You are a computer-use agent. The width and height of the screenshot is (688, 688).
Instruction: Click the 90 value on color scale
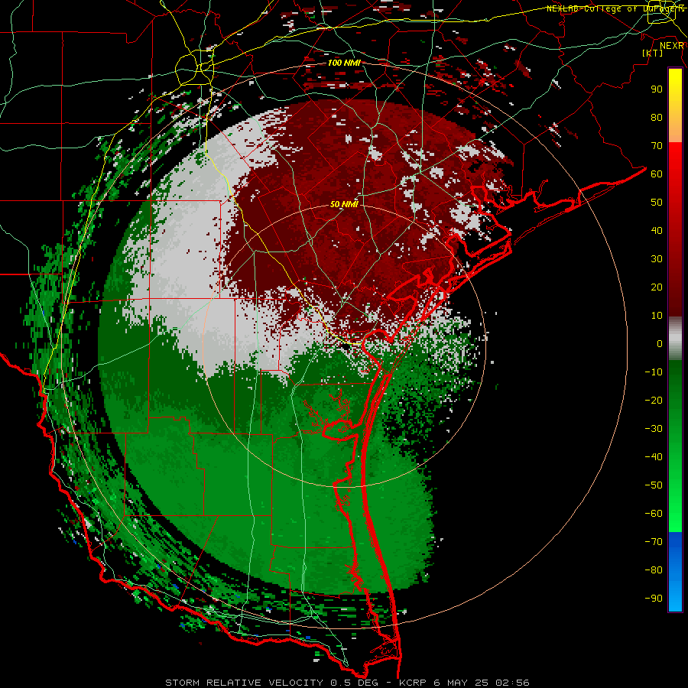tap(657, 89)
